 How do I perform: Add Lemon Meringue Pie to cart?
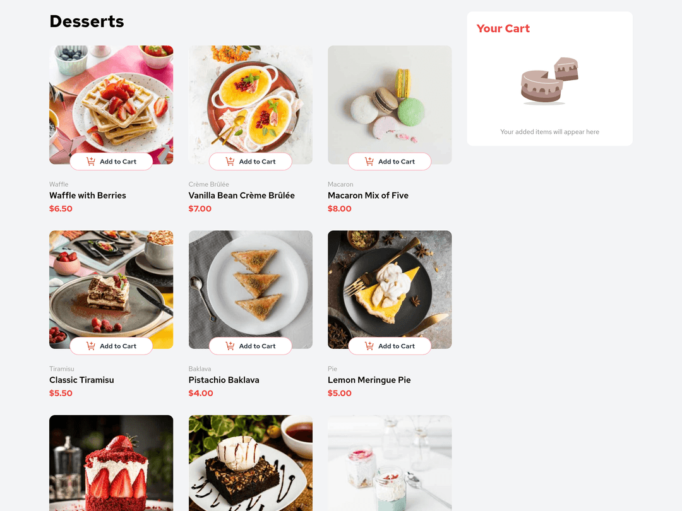(x=390, y=346)
